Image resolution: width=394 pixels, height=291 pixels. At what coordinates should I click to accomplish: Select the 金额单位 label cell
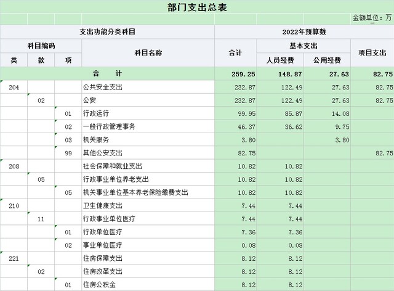(372, 19)
